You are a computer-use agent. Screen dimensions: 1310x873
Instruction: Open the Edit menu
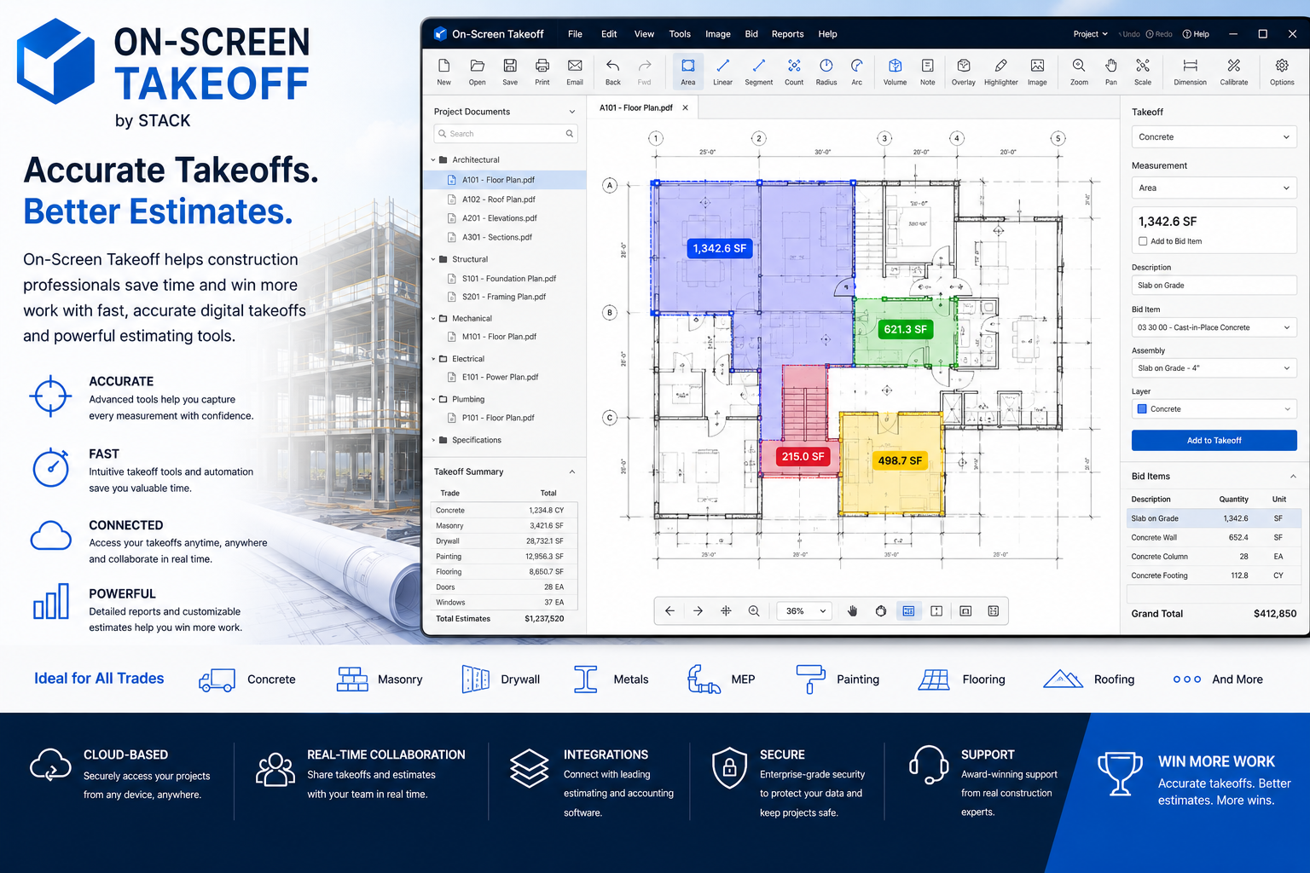pos(609,34)
